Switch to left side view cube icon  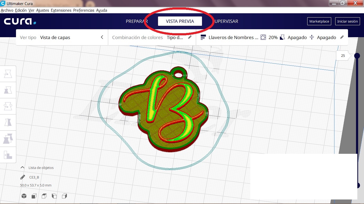click(x=54, y=196)
